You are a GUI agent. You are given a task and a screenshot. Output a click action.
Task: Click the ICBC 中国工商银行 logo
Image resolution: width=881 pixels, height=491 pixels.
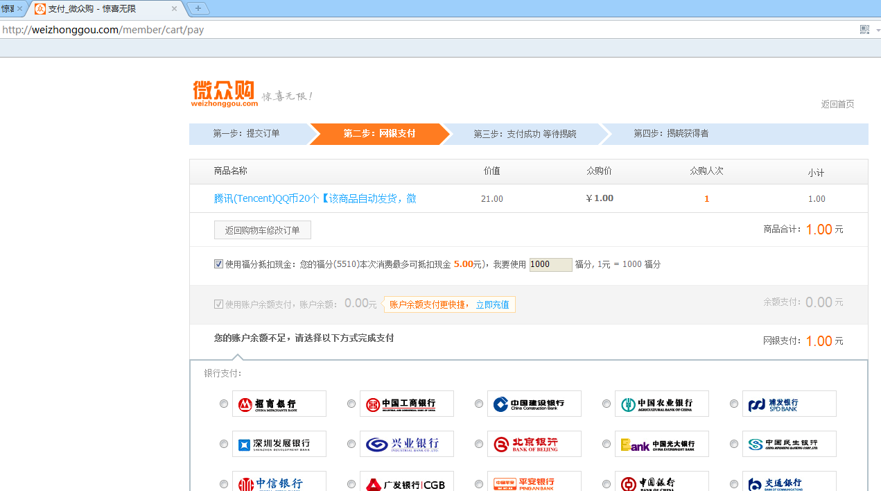tap(407, 404)
